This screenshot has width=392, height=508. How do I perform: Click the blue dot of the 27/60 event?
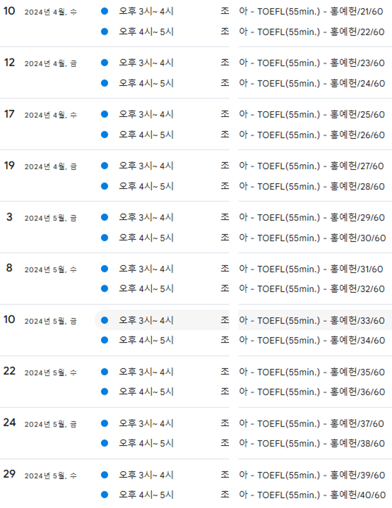[105, 166]
